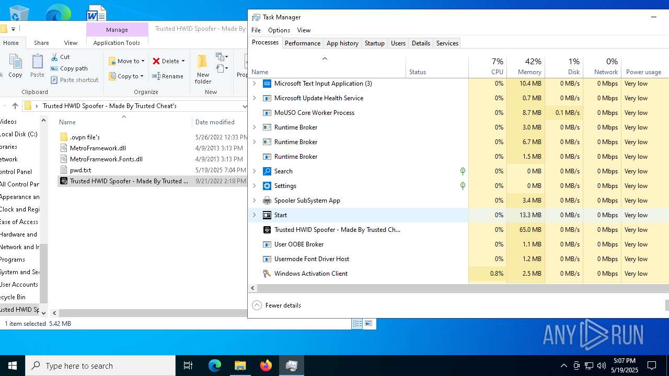Select the MoUSO Core Worker Process row
Screen dimensions: 669x376
pos(458,113)
